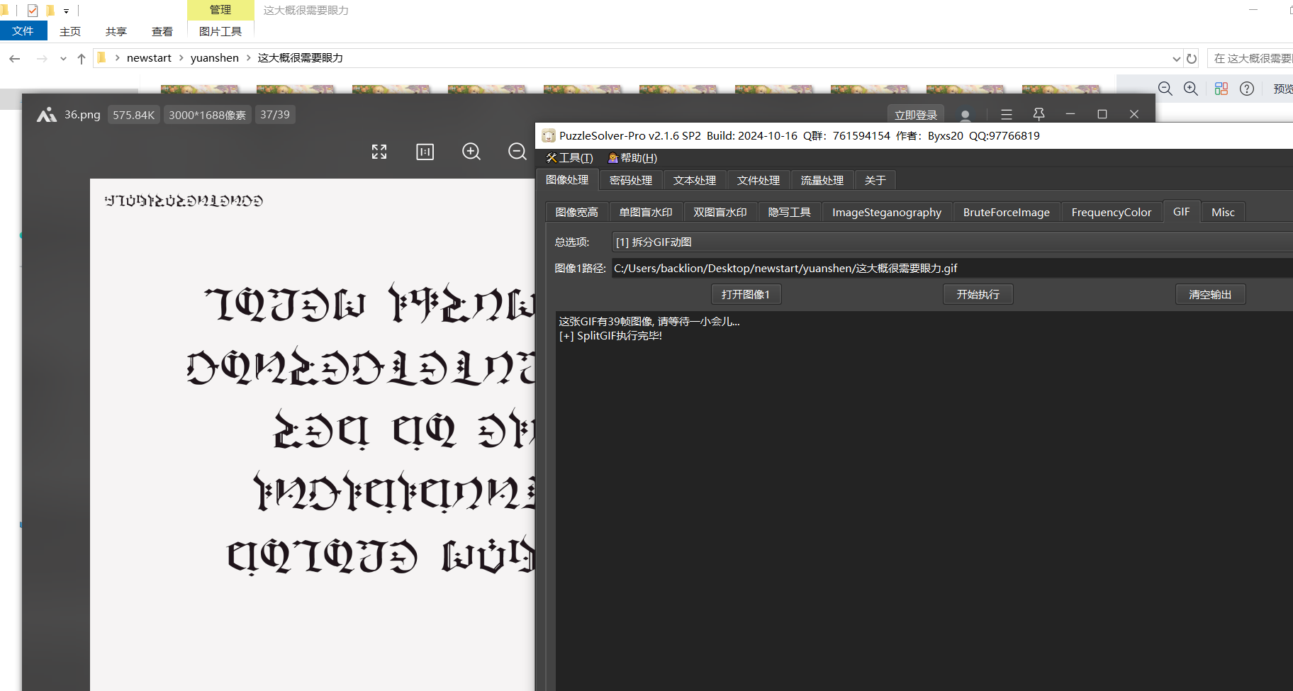1293x691 pixels.
Task: Zoom out with the viewer magnifier minus icon
Action: (517, 152)
